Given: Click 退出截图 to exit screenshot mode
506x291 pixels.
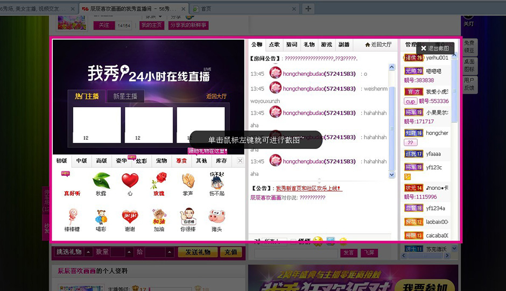Looking at the screenshot, I should click(435, 48).
